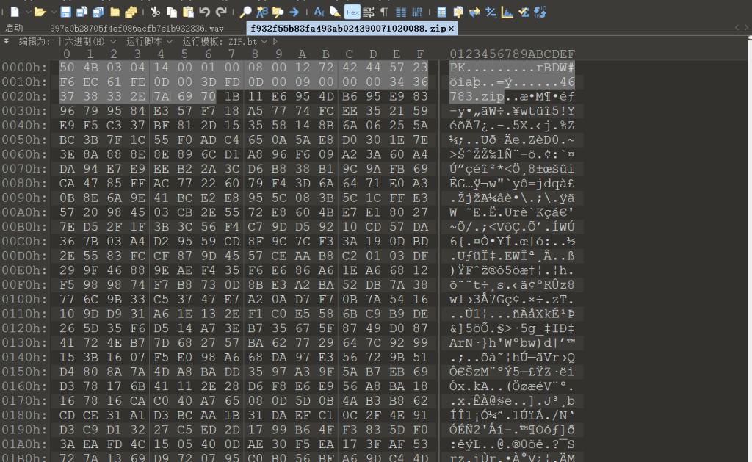Click the New File icon
Image resolution: width=752 pixels, height=462 pixels.
[x=14, y=12]
